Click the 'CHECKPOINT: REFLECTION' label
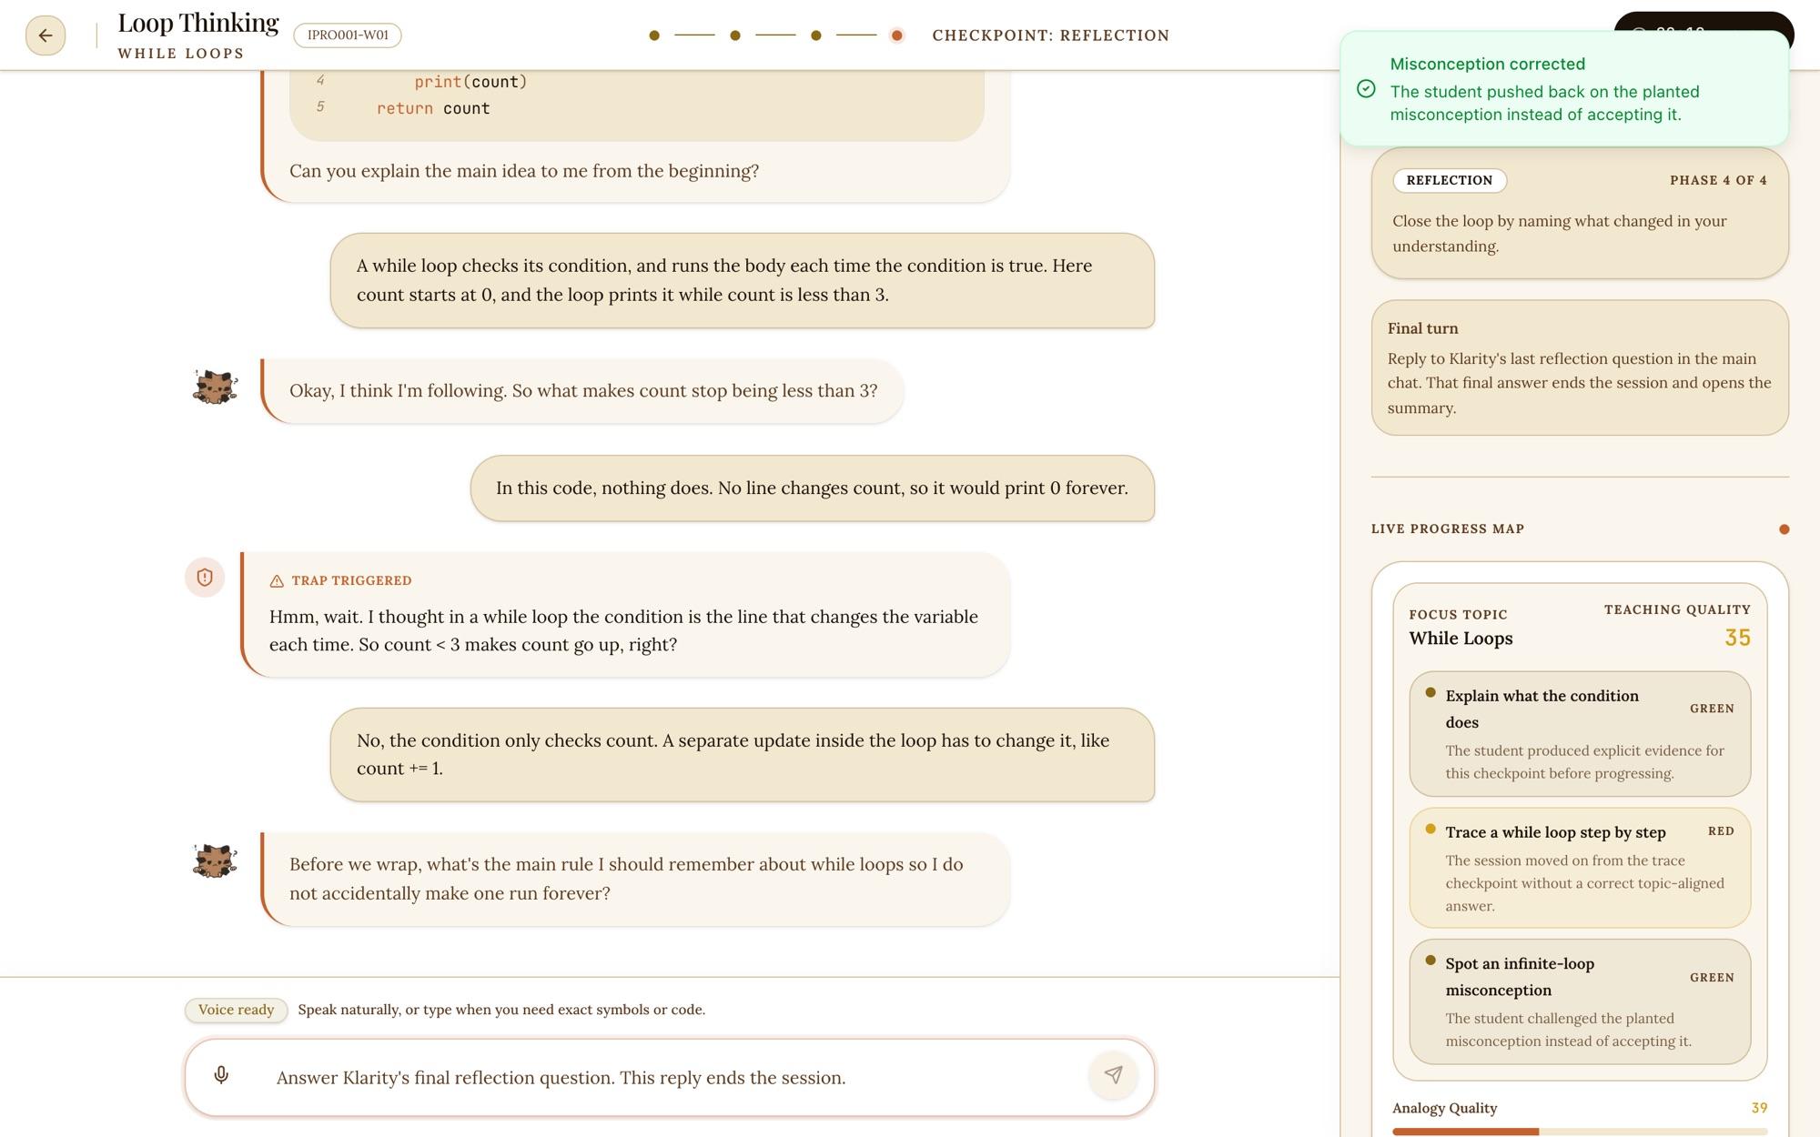Viewport: 1820px width, 1137px height. pyautogui.click(x=1051, y=35)
